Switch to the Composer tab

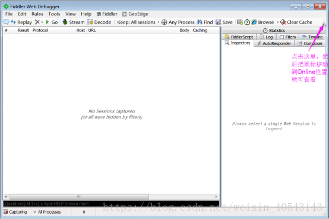310,43
